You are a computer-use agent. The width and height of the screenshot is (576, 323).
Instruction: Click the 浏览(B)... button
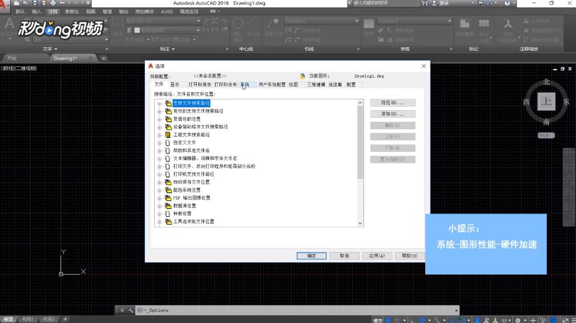(x=393, y=103)
